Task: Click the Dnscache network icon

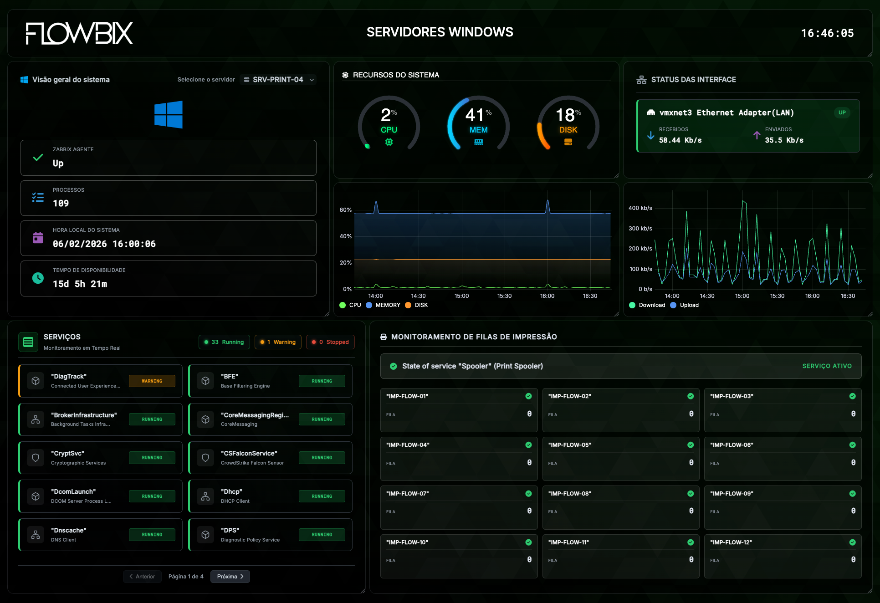Action: [x=36, y=535]
